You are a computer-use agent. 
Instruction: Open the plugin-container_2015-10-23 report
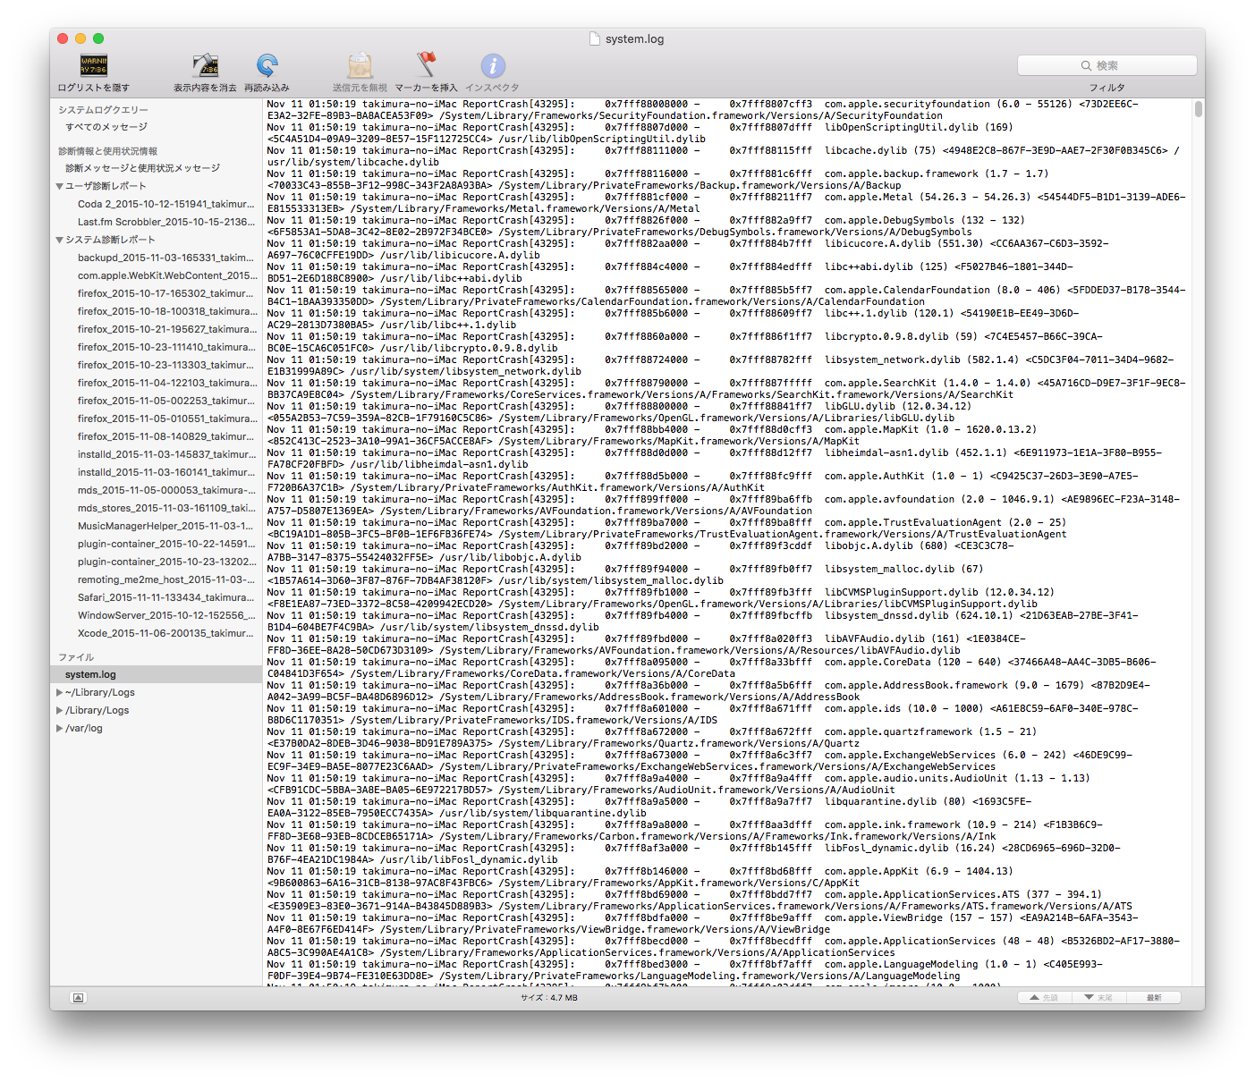pyautogui.click(x=166, y=562)
